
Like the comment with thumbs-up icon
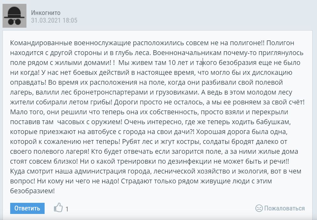tap(58, 208)
